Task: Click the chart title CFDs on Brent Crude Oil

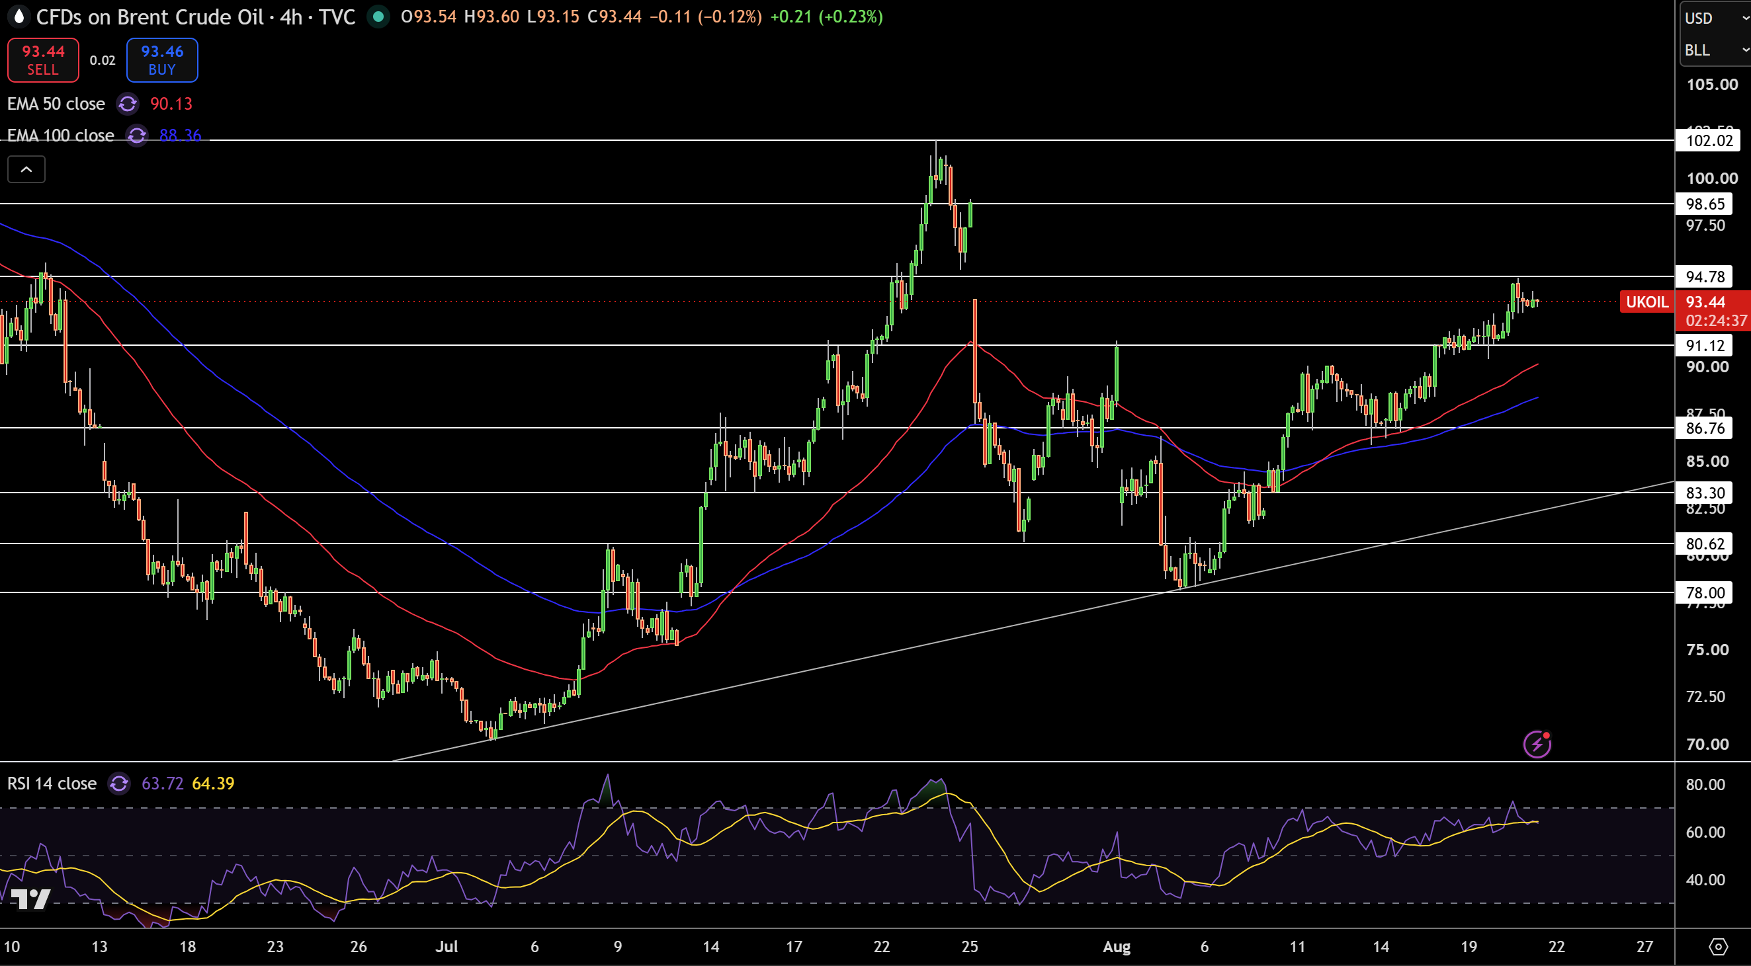Action: click(x=149, y=17)
